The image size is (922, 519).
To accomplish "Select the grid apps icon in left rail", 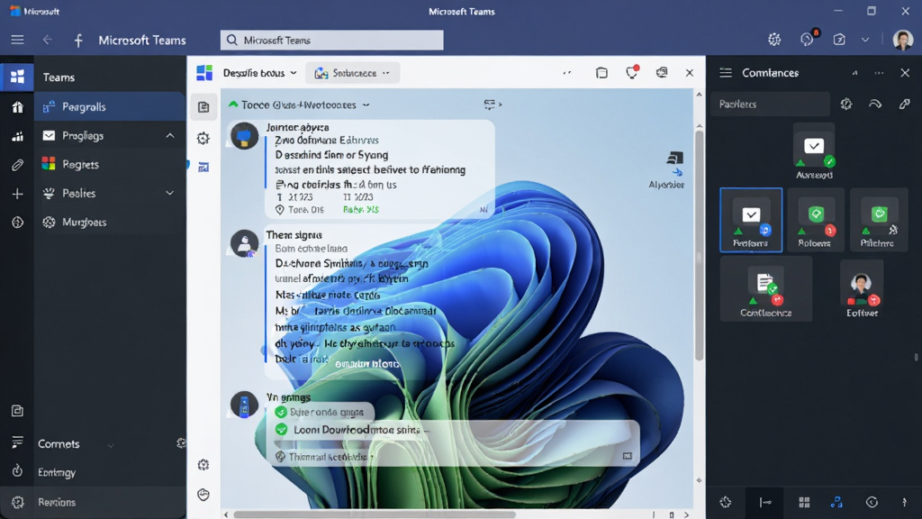I will (x=17, y=77).
